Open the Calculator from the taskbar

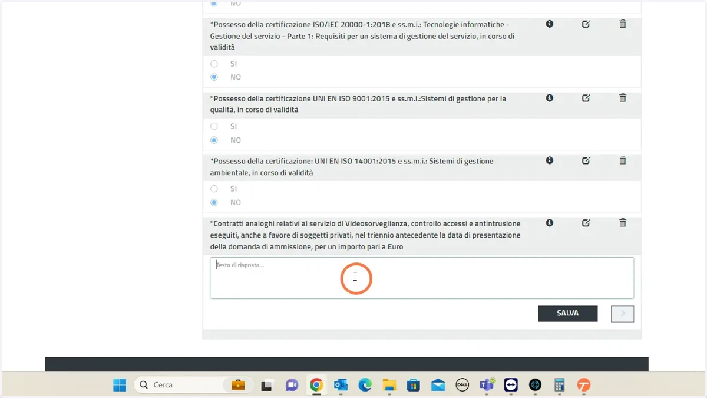pos(560,385)
